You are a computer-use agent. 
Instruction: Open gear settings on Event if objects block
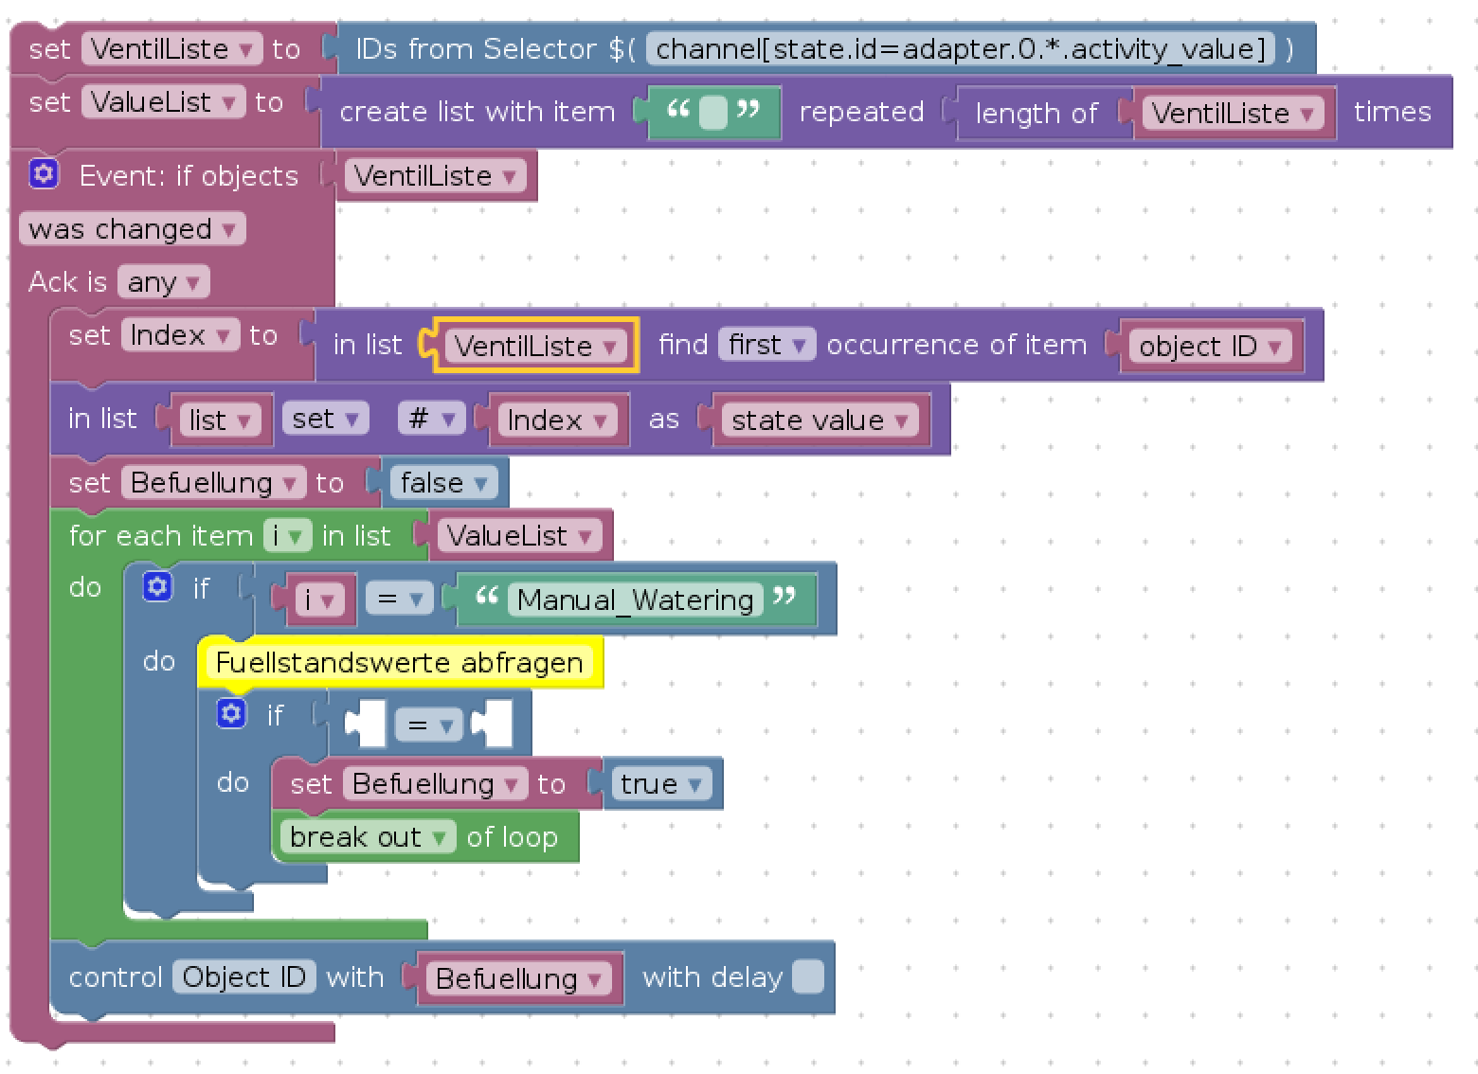(44, 174)
